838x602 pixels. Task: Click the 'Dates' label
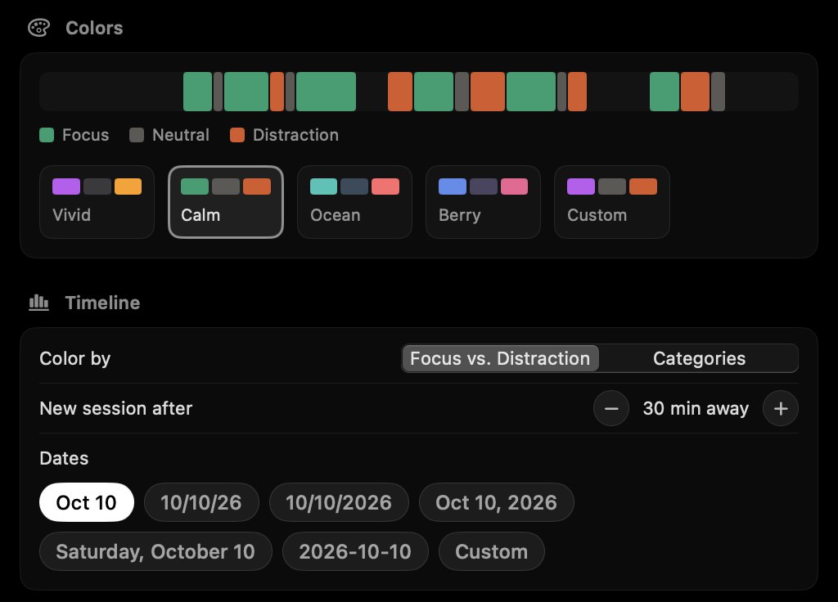64,458
